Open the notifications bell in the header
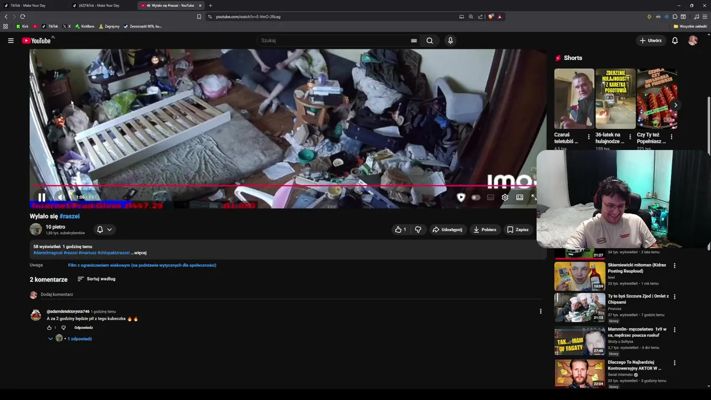Viewport: 711px width, 400px height. coord(675,41)
